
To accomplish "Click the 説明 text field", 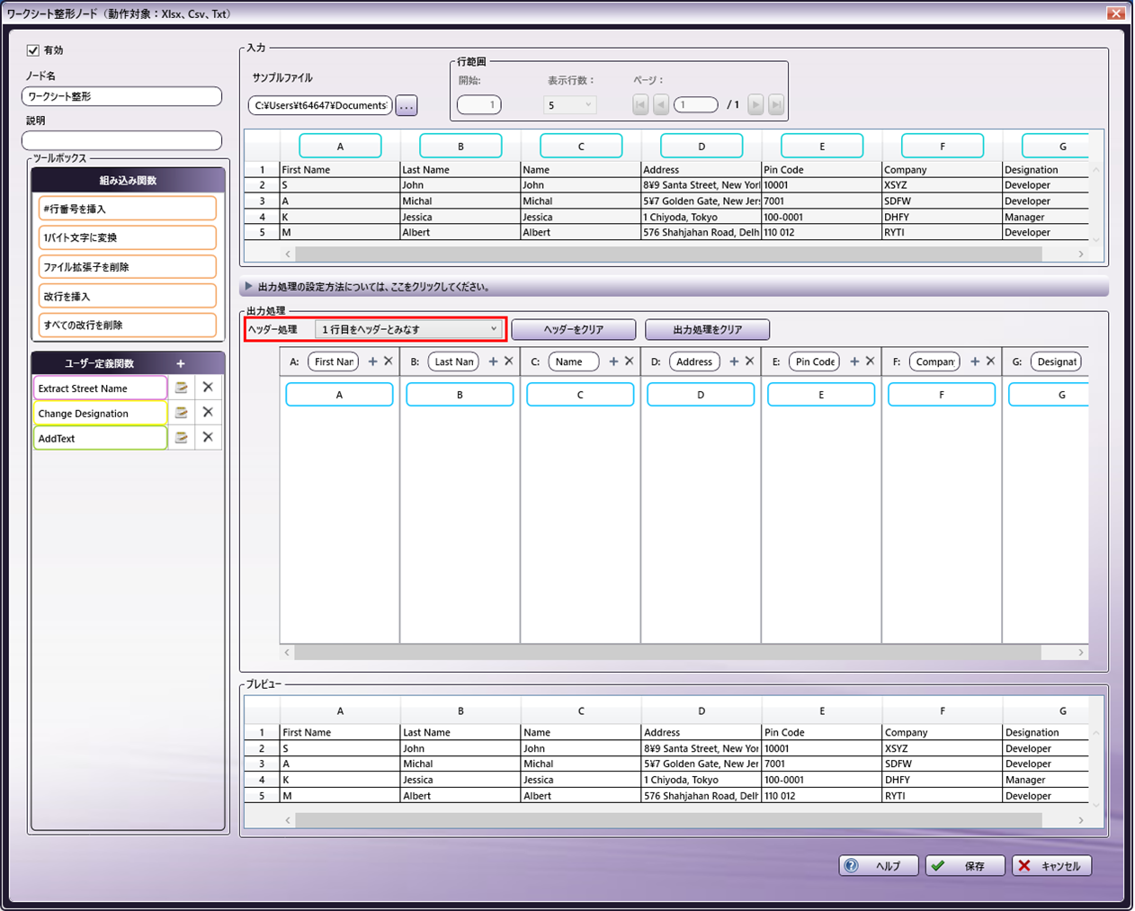I will pyautogui.click(x=121, y=140).
